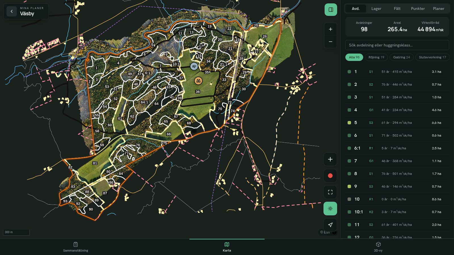Toggle the side panel layout button
The height and width of the screenshot is (255, 454).
pos(331,10)
